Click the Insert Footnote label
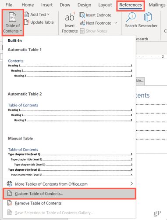 70,28
